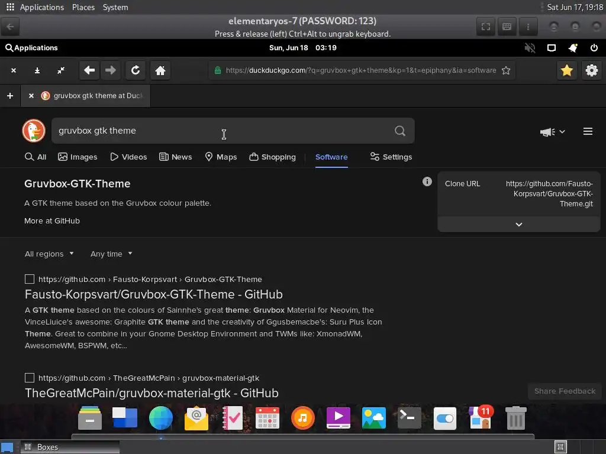Go back with the browser back arrow

click(x=89, y=70)
